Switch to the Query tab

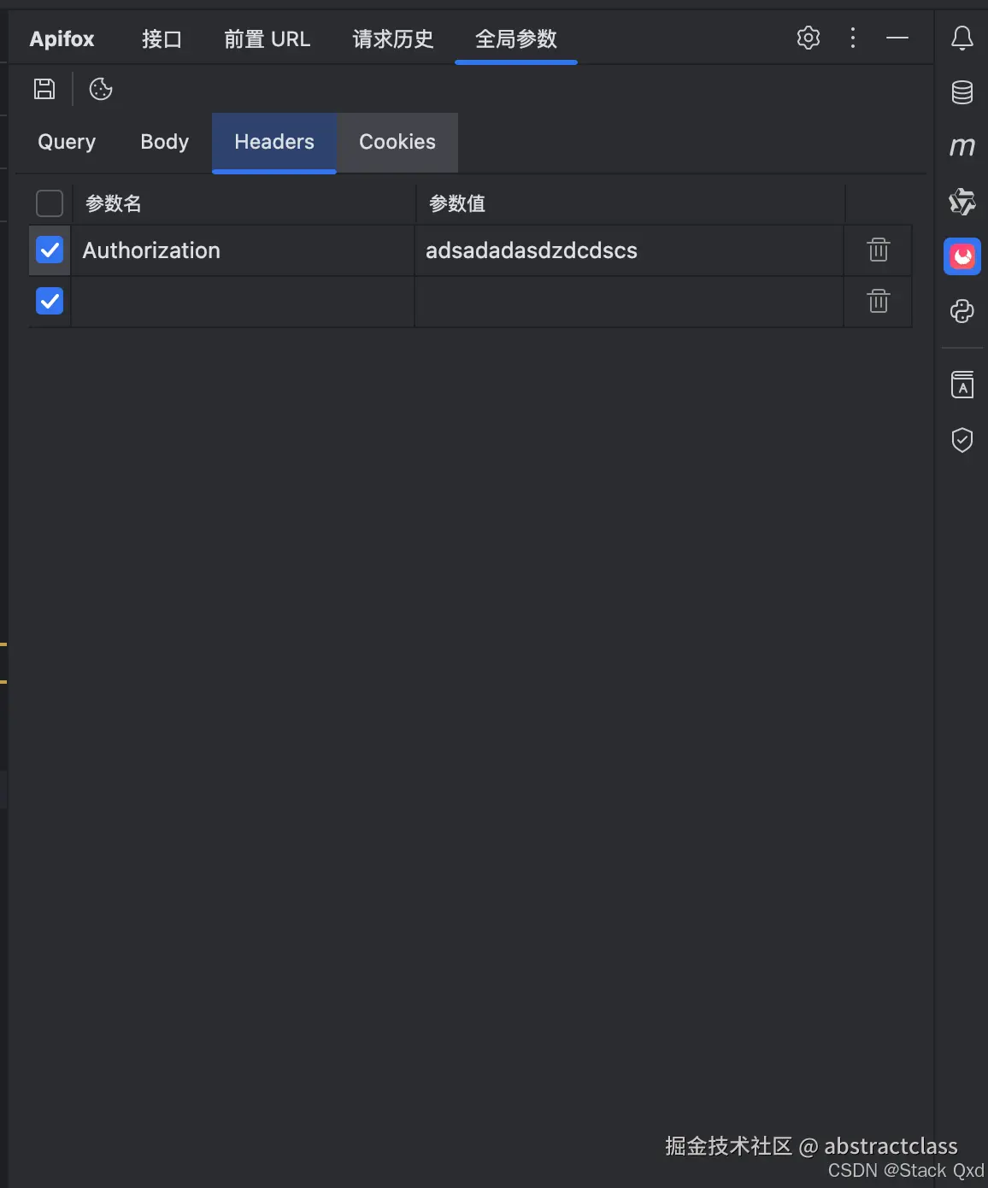point(67,142)
